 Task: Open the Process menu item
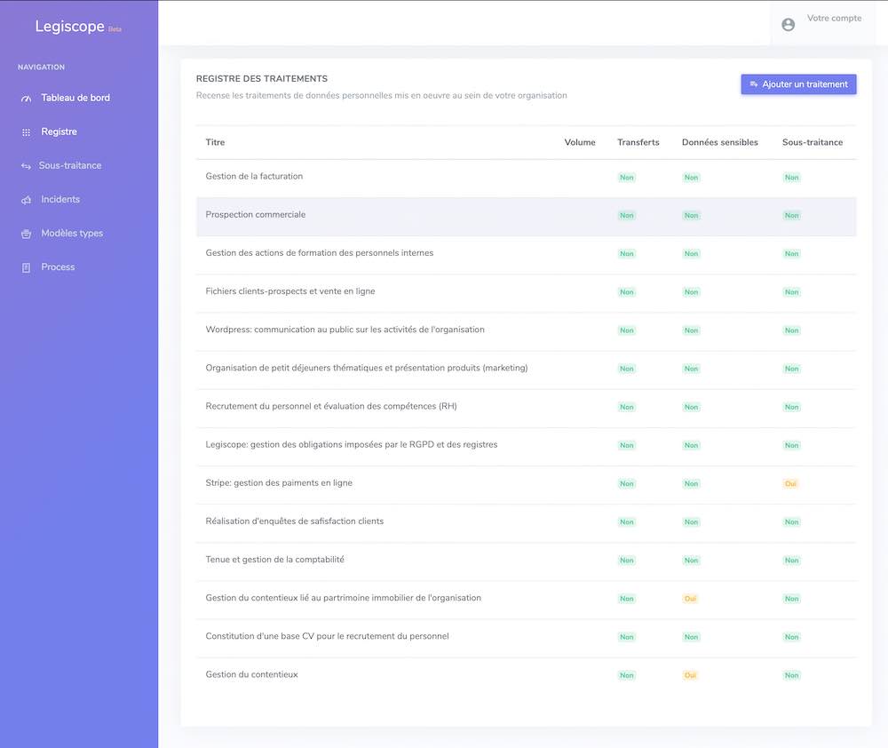pos(58,267)
